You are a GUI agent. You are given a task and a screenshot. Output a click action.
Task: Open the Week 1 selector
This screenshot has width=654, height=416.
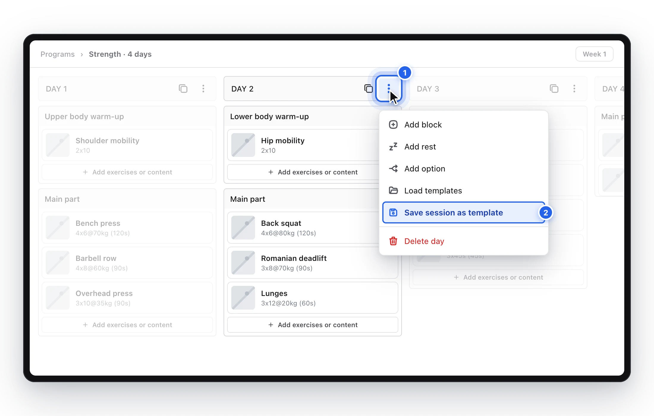click(595, 54)
